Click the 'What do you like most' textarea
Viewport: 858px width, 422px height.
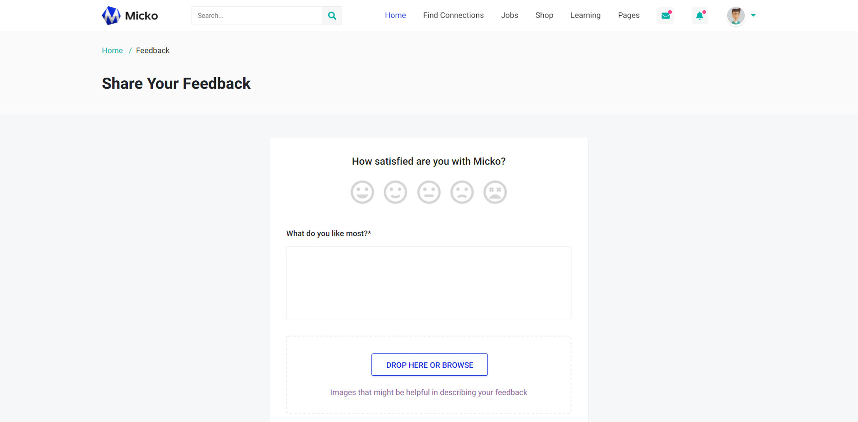pos(429,282)
